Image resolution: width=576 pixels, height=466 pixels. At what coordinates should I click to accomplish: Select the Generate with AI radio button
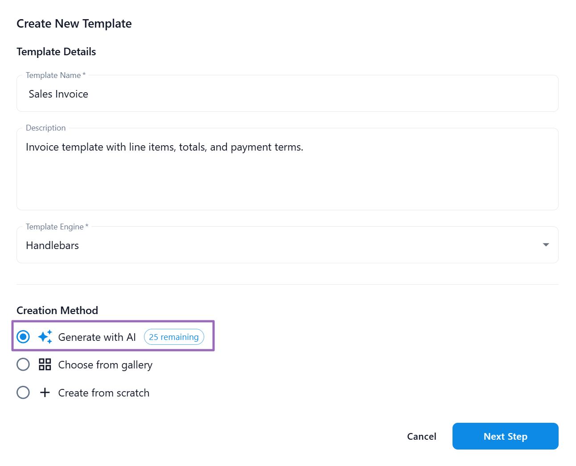pos(23,337)
